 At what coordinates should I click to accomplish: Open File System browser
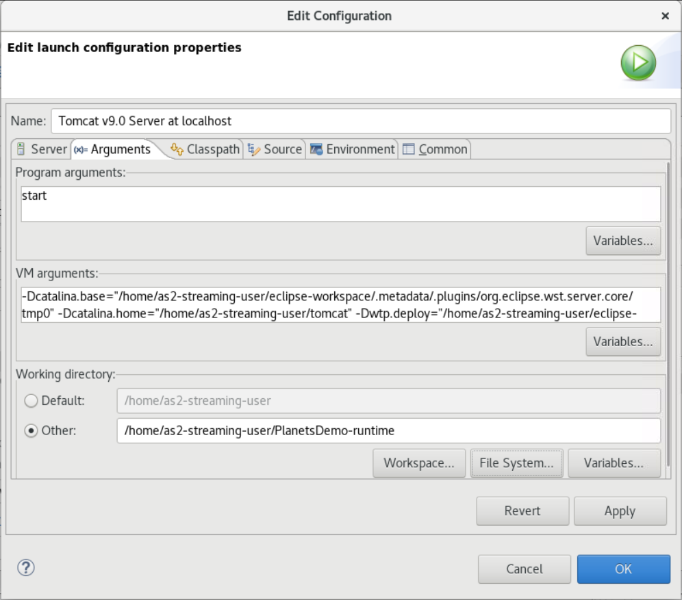pos(516,463)
